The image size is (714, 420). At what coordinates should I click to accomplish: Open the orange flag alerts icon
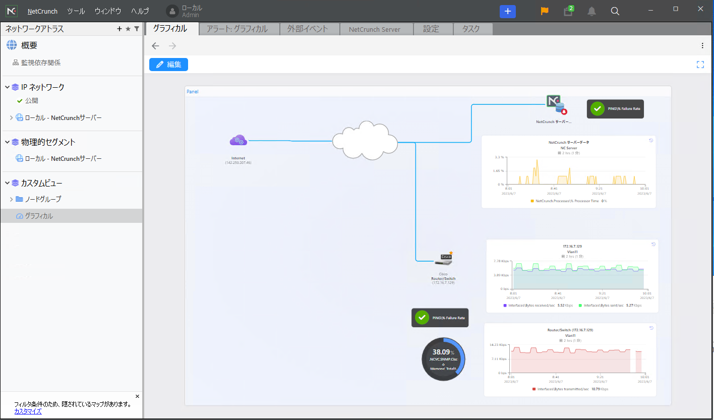(545, 11)
